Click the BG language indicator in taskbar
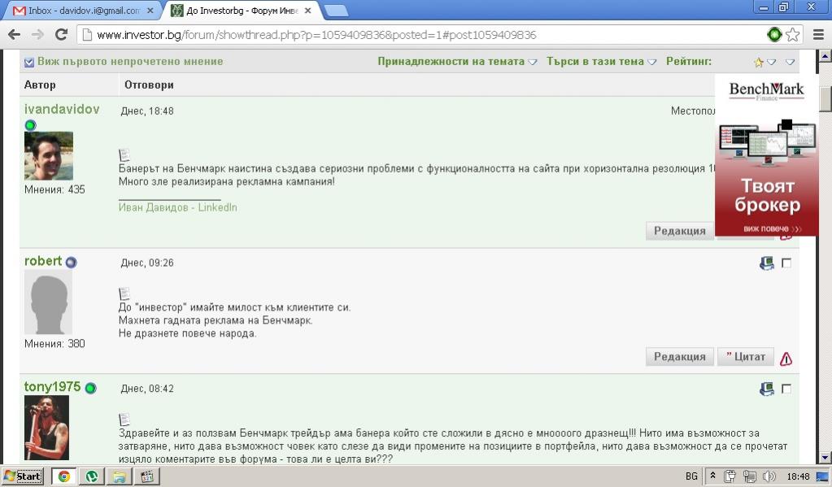The height and width of the screenshot is (487, 832). tap(691, 476)
